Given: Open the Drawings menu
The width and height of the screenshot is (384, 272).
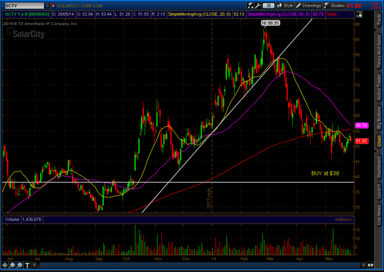Looking at the screenshot, I should pos(308,5).
